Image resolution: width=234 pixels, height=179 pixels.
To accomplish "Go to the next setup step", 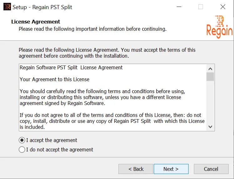I will click(171, 169).
